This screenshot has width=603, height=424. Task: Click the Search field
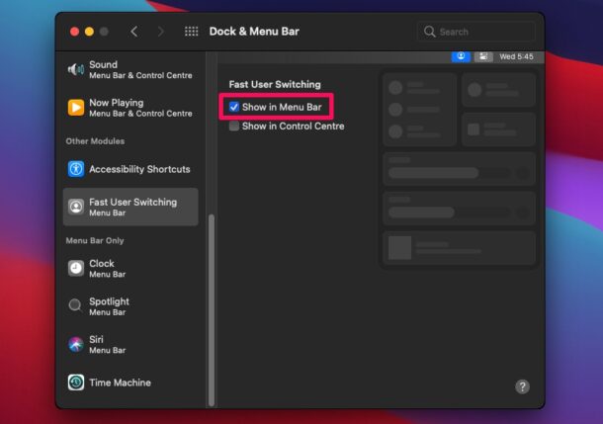pos(476,32)
